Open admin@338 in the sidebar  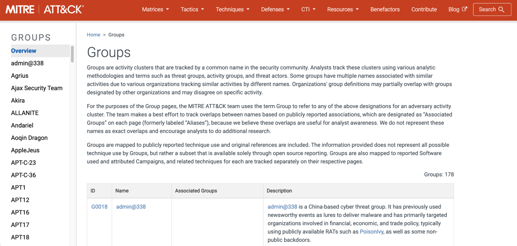coord(27,63)
